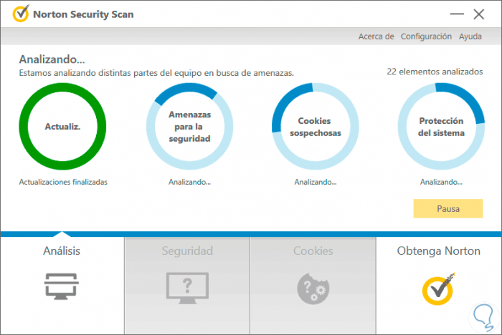Click the green Actualiz. progress ring
502x335 pixels.
(x=62, y=126)
